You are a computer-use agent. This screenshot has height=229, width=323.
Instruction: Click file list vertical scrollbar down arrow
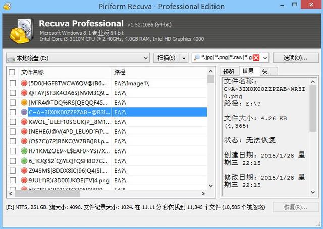tap(211, 186)
